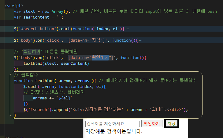Click the highlighted 확인하기 inside data-nm selector
The width and height of the screenshot is (223, 138).
pyautogui.click(x=100, y=57)
